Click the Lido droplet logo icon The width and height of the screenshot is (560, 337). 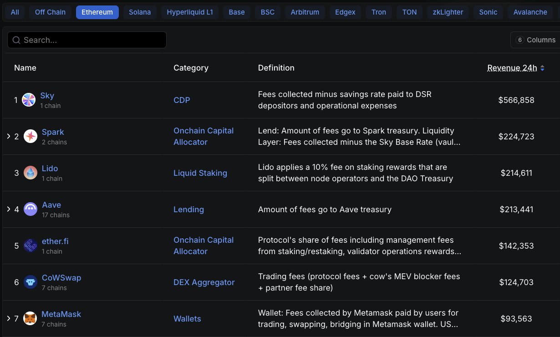coord(31,173)
